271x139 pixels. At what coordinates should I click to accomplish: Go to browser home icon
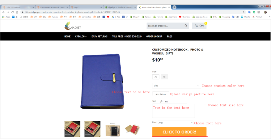(x=17, y=12)
